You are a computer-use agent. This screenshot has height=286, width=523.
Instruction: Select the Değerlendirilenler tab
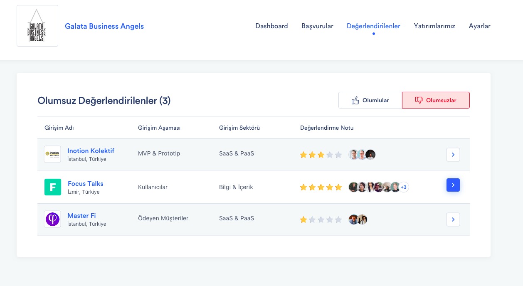(373, 26)
